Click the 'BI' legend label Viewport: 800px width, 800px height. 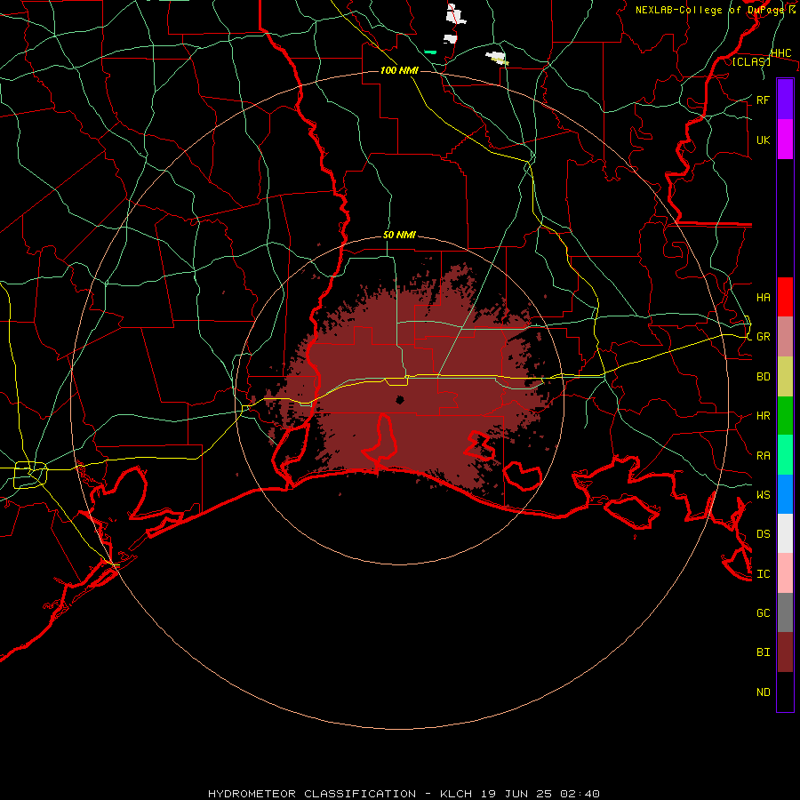coord(763,652)
